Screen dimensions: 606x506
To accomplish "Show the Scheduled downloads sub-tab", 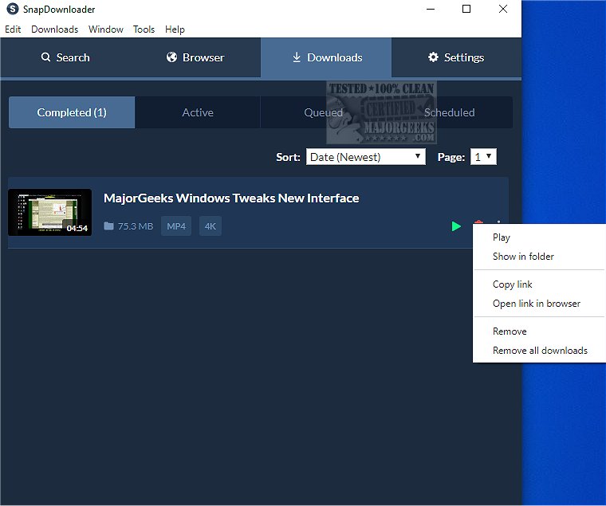I will pyautogui.click(x=450, y=112).
